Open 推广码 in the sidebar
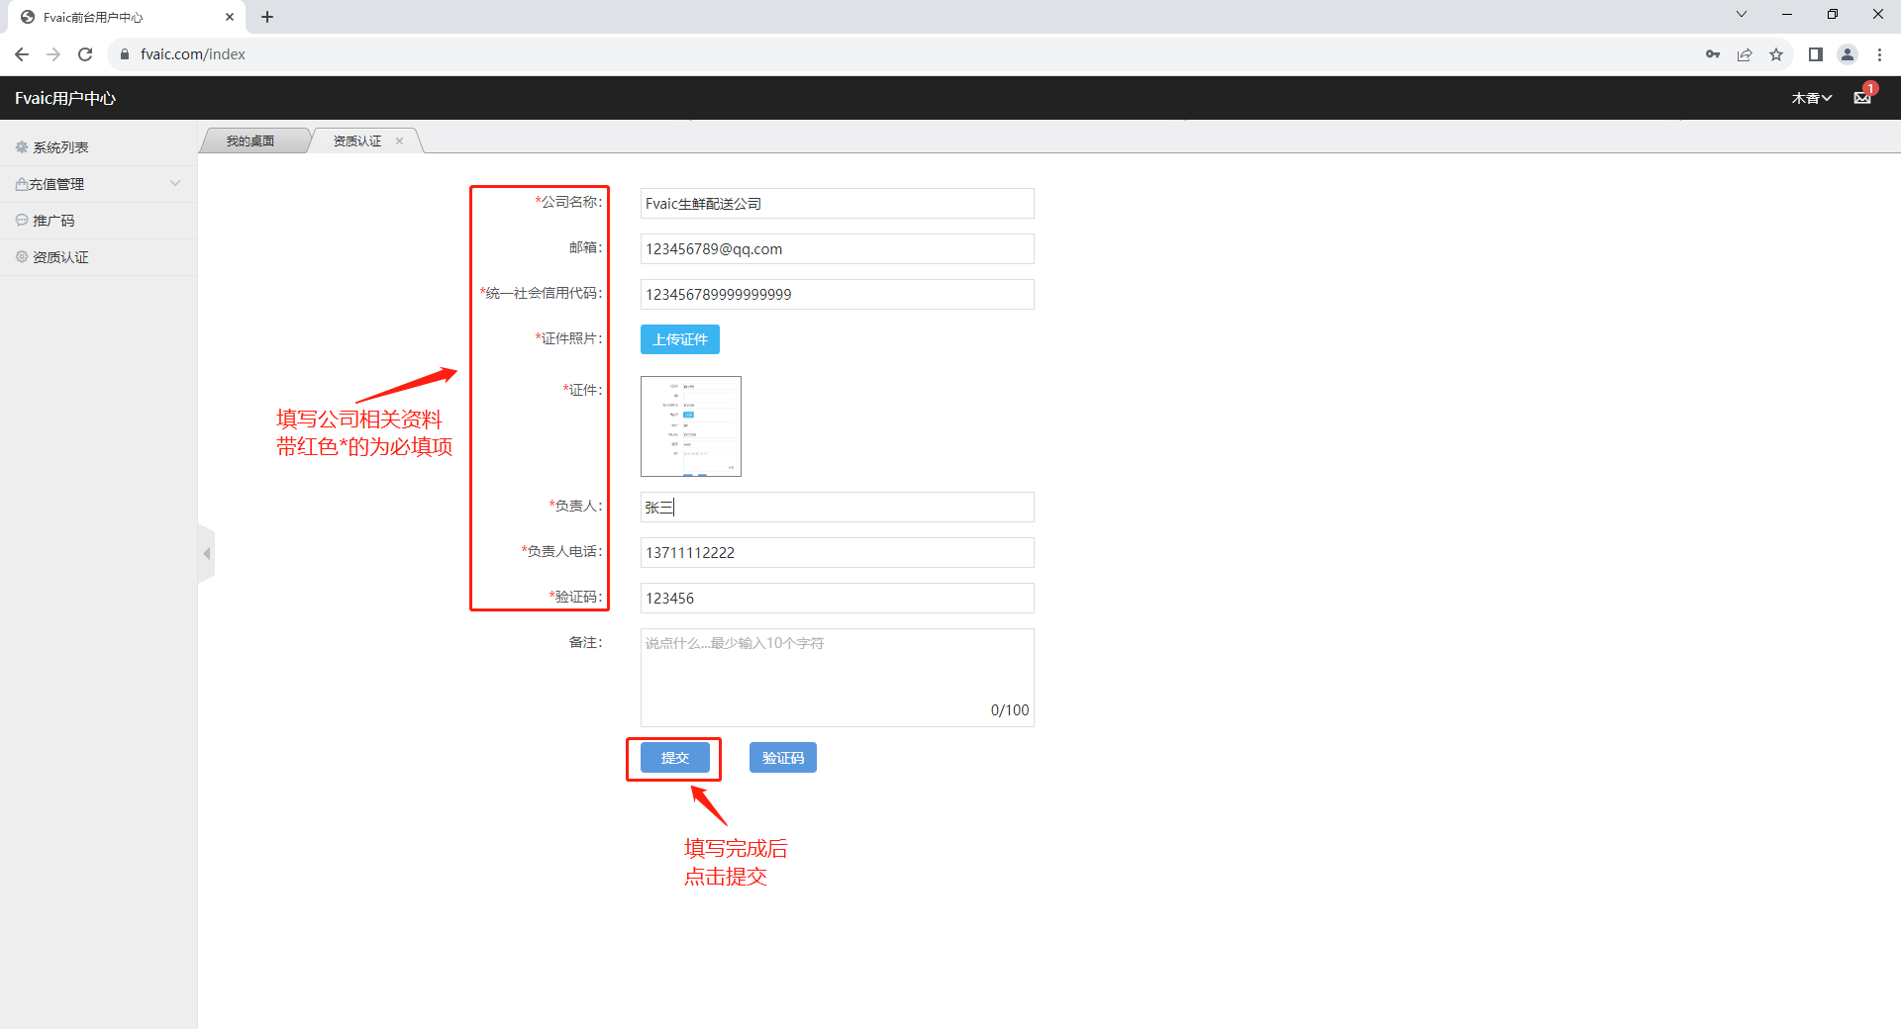The image size is (1901, 1029). pos(53,221)
